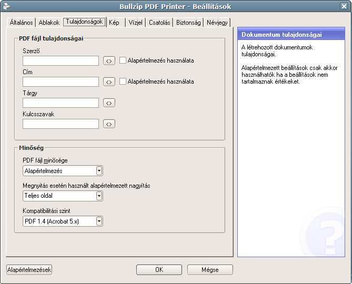Enable Alapértelmezés használata for Cím
The image size is (352, 284).
123,81
